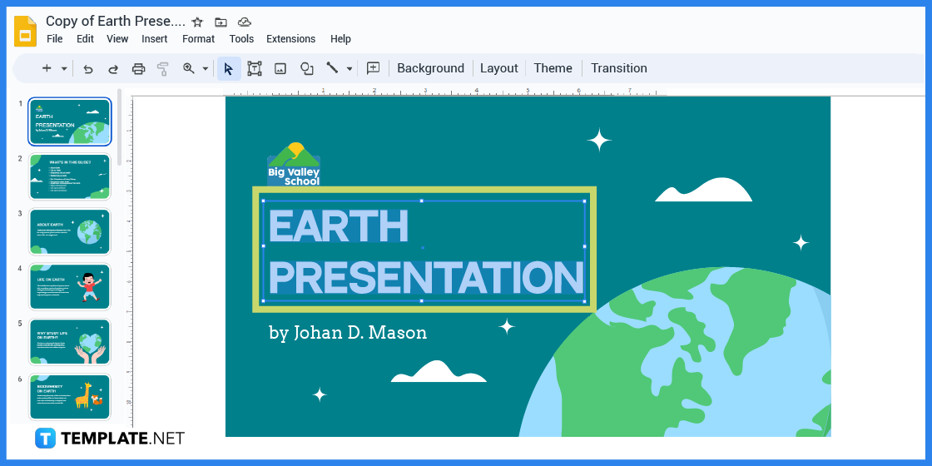
Task: Open the View menu
Action: tap(117, 38)
